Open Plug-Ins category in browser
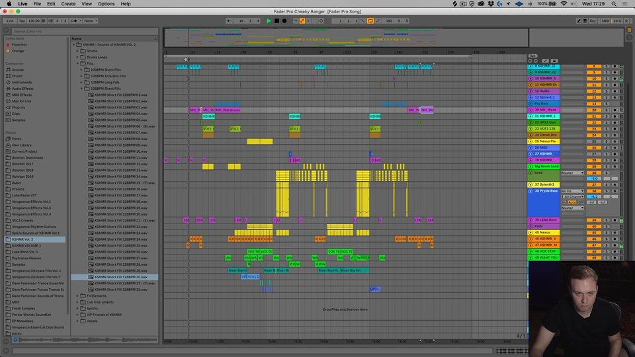 coord(19,107)
